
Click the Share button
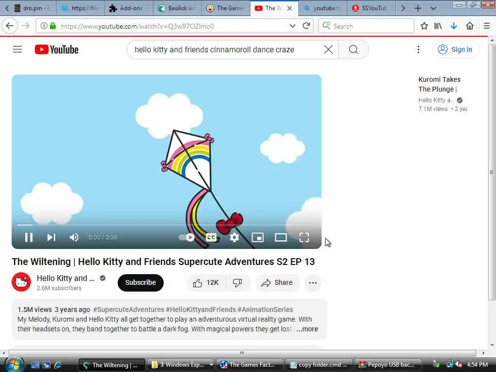277,282
